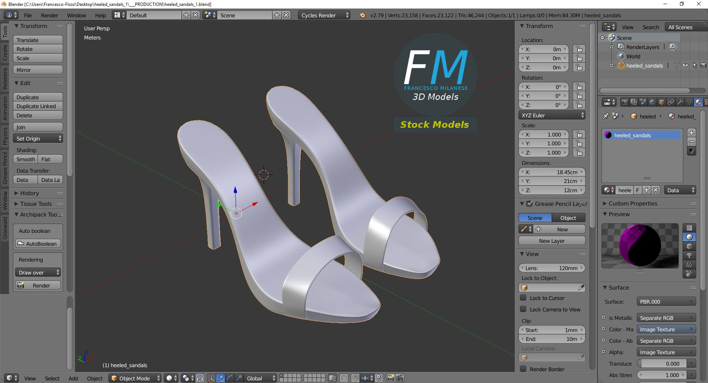This screenshot has height=383, width=708.
Task: Open the Render Layers properties tab
Action: point(634,102)
